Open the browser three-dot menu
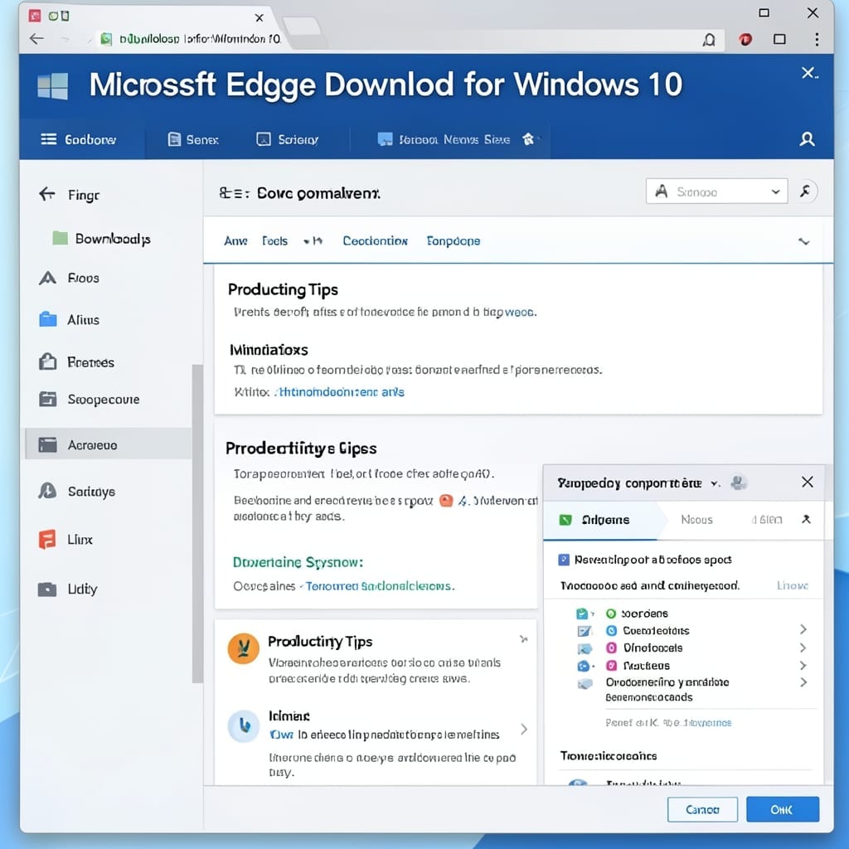This screenshot has height=849, width=849. [x=817, y=39]
